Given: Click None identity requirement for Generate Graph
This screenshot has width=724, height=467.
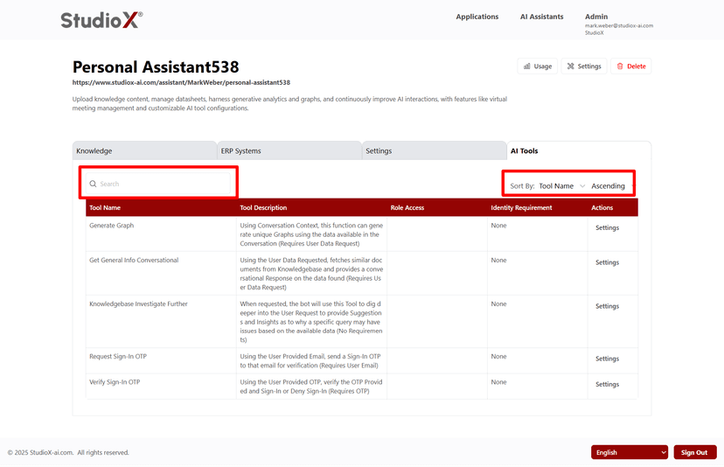Looking at the screenshot, I should pyautogui.click(x=498, y=226).
